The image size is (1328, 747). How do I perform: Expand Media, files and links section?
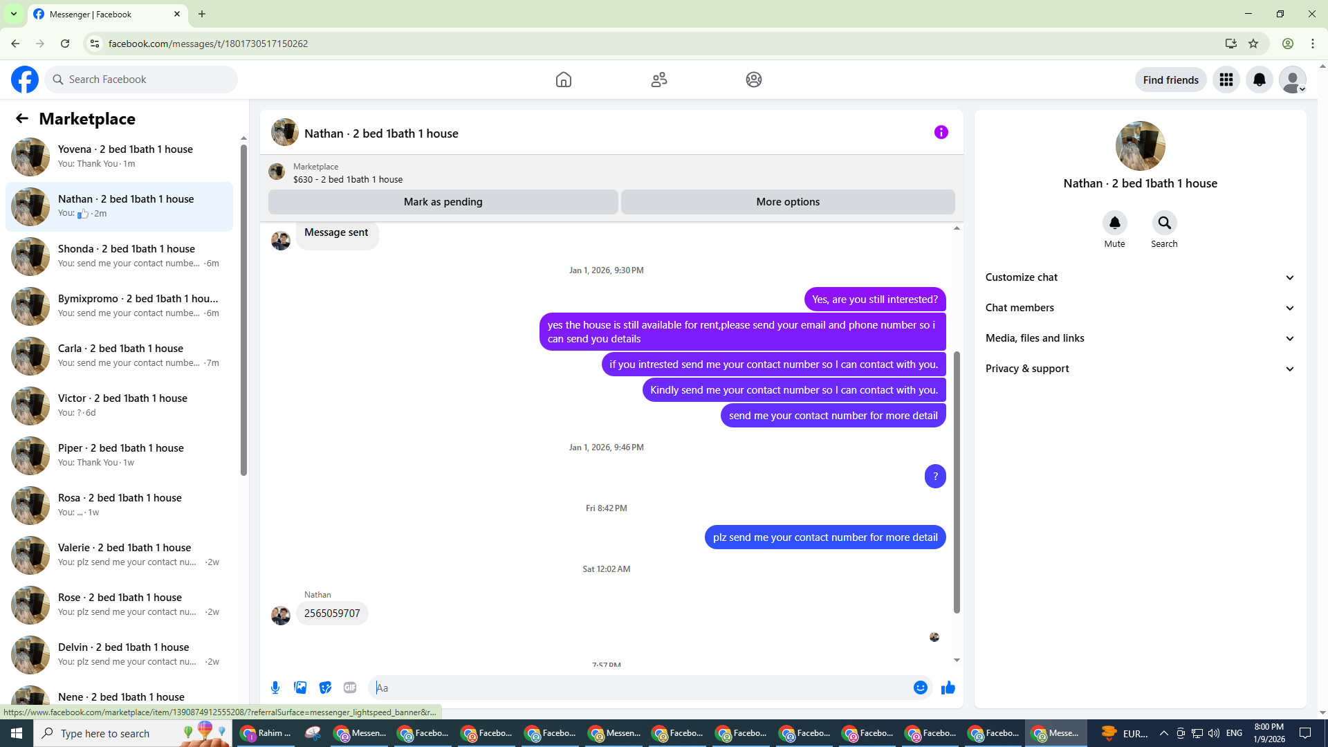[1139, 338]
